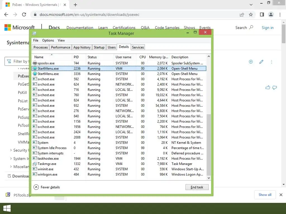Sort by the User name column header
The height and width of the screenshot is (214, 286).
pos(125,57)
